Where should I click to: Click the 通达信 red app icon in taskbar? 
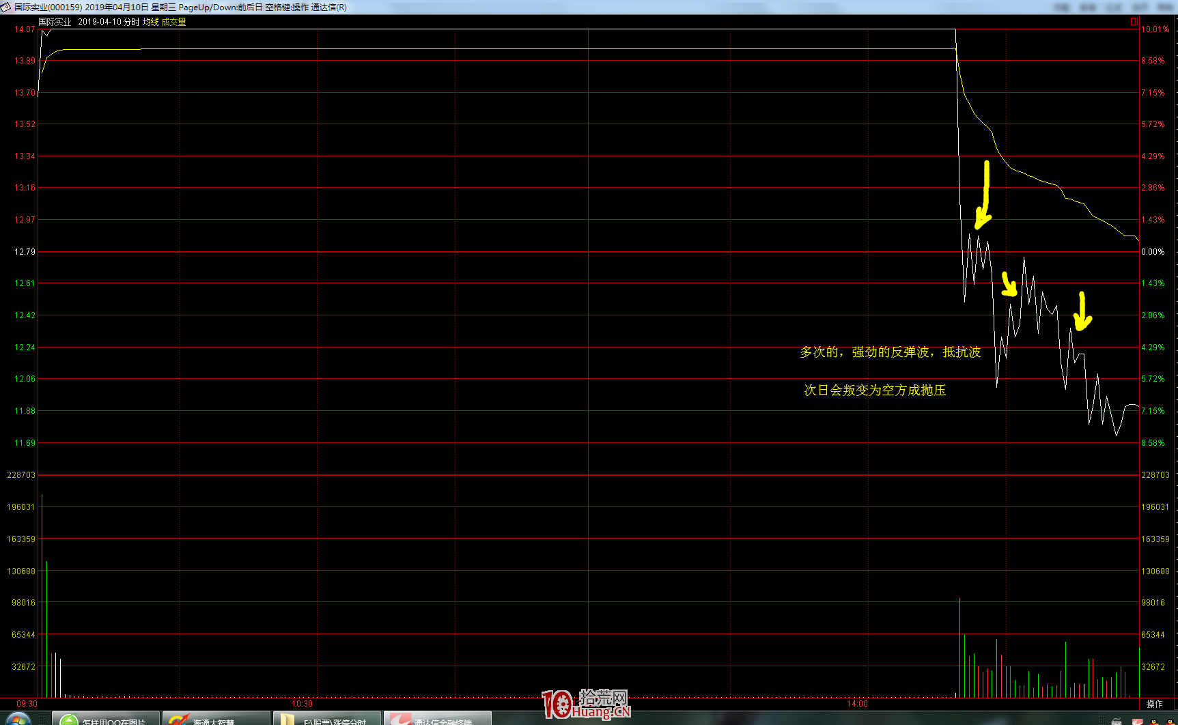point(401,720)
